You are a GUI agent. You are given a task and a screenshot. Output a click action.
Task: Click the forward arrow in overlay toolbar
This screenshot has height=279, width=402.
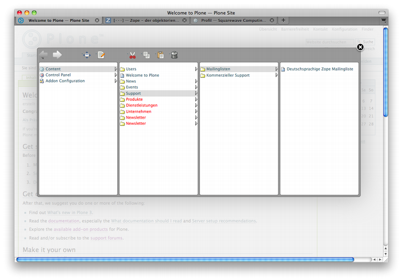57,55
